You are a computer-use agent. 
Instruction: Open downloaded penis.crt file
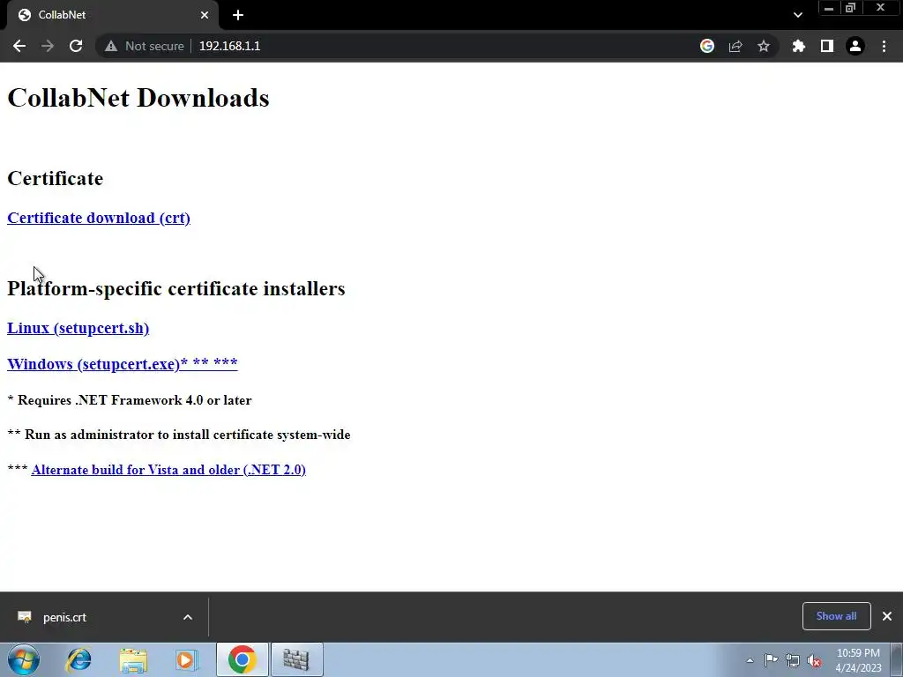(x=64, y=617)
